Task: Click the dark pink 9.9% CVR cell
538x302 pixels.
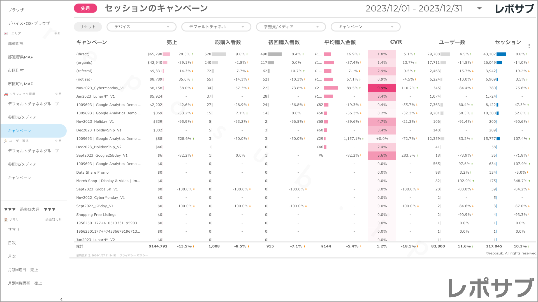Action: pos(382,88)
